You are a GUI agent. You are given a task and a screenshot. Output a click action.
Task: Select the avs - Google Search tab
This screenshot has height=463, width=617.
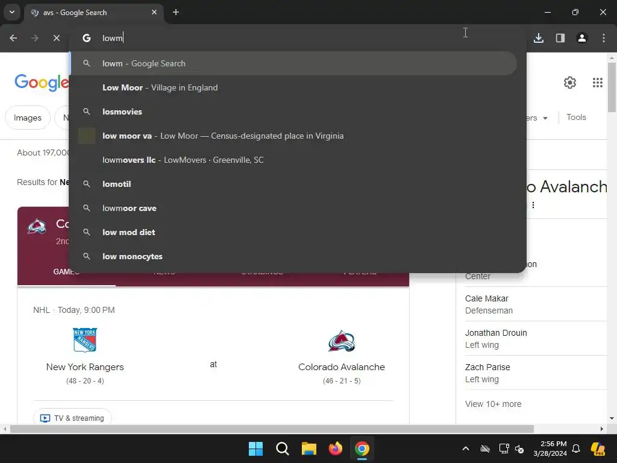tap(95, 13)
